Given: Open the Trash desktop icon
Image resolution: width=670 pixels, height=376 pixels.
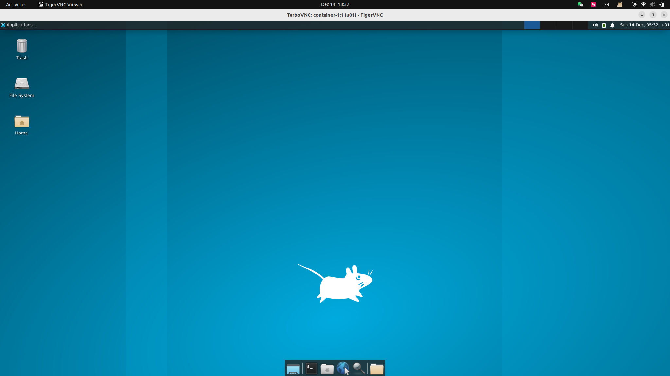Looking at the screenshot, I should [22, 49].
